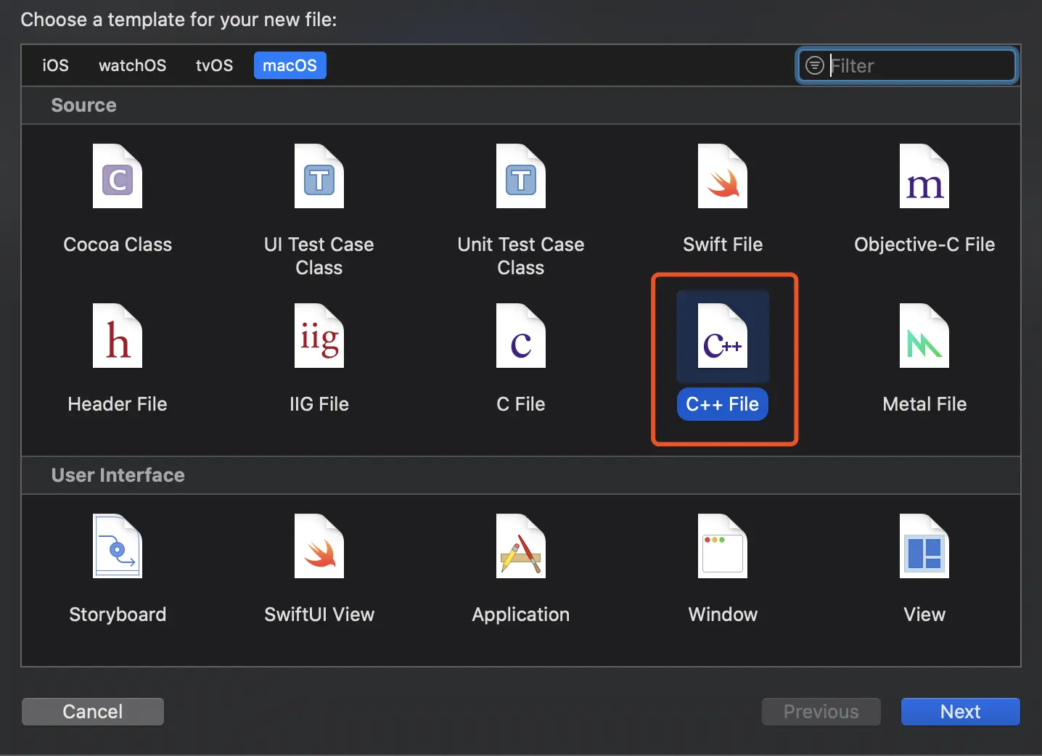Viewport: 1042px width, 756px height.
Task: Focus the Filter text field
Action: (x=908, y=65)
